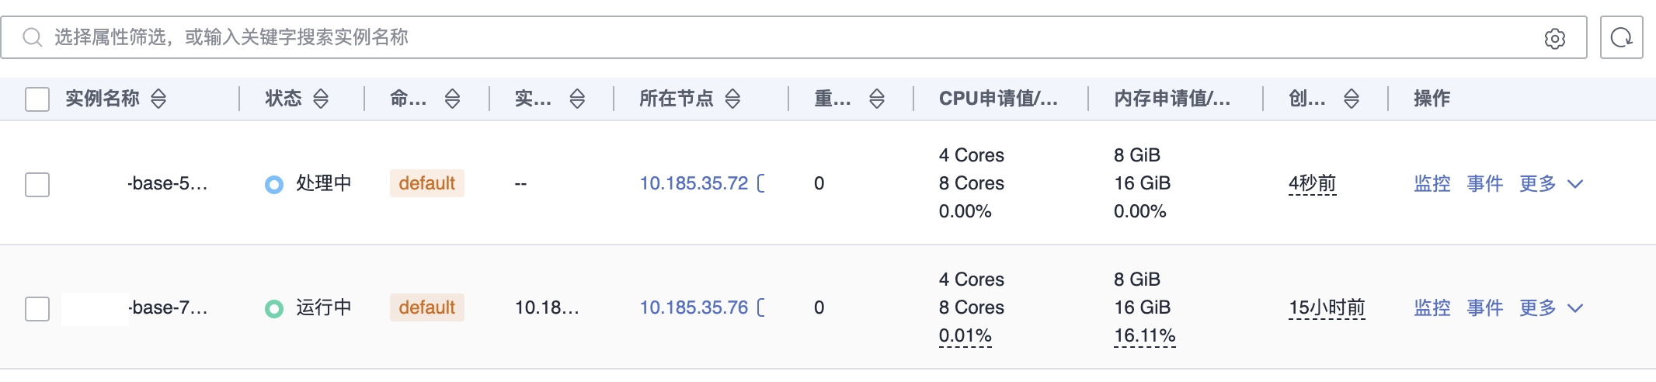Sort by 状态 column icon
The width and height of the screenshot is (1656, 382).
coord(321,99)
